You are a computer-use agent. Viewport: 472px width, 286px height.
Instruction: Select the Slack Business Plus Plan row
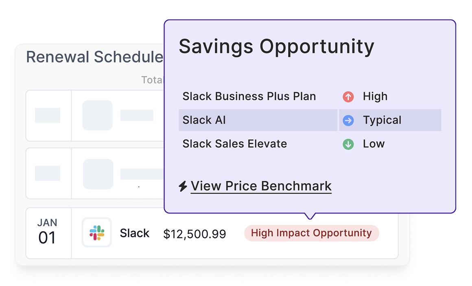pyautogui.click(x=249, y=97)
